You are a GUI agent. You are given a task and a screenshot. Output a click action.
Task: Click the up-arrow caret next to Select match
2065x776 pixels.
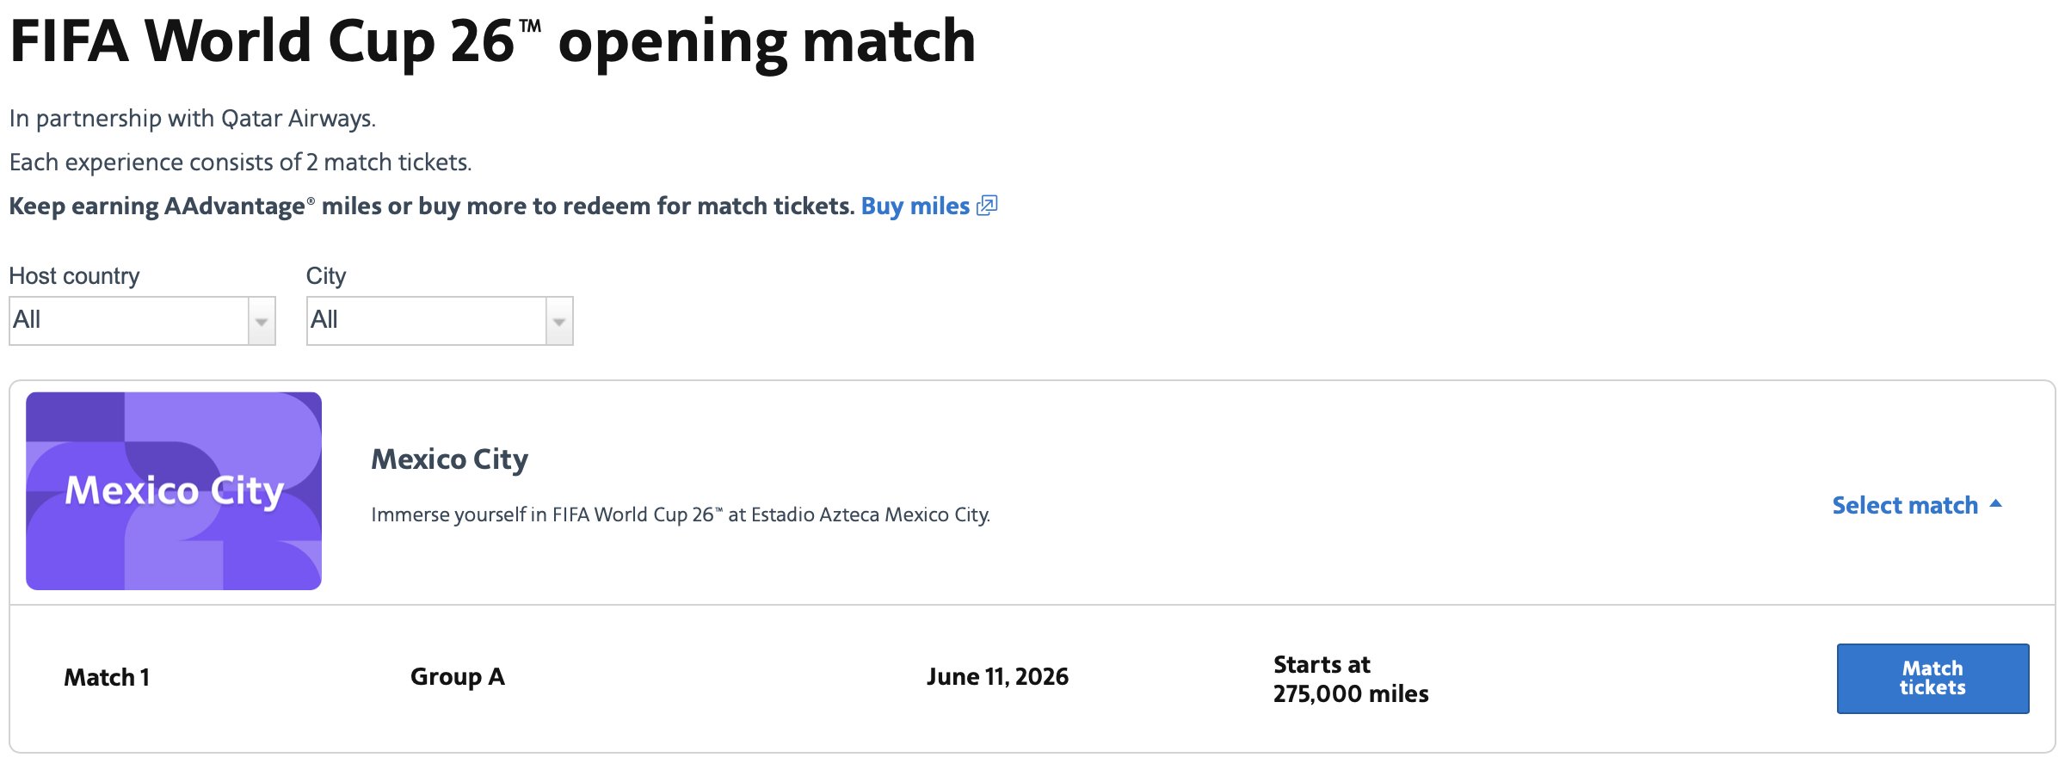pos(1996,504)
